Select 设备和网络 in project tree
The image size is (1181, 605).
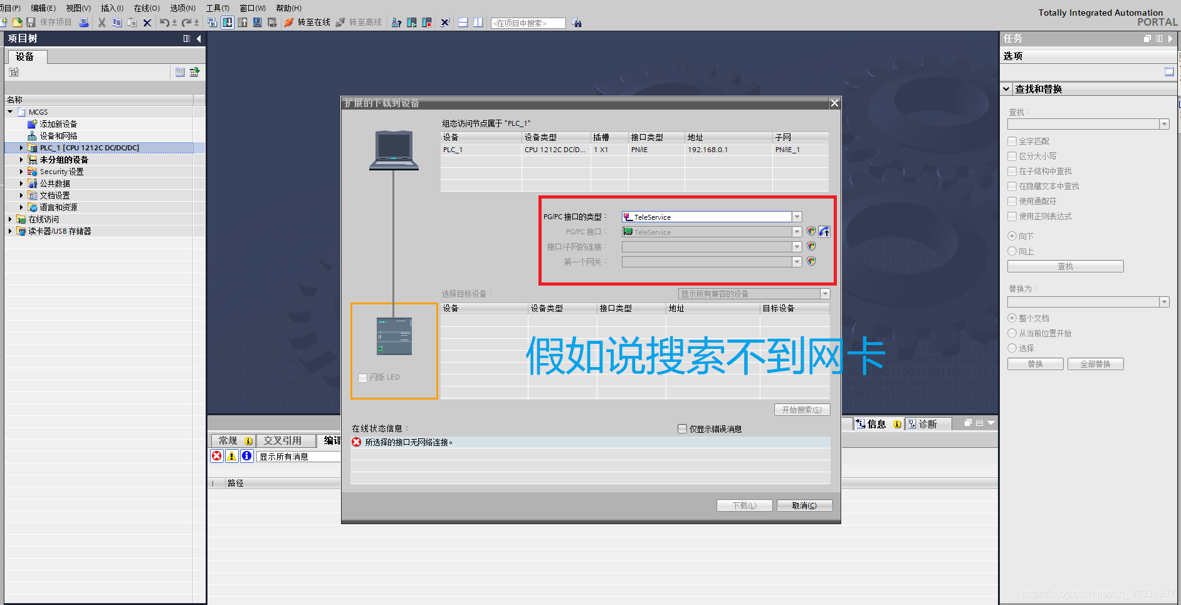58,136
